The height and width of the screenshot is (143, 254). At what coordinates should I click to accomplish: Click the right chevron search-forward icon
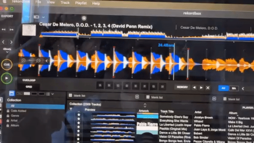11,42
